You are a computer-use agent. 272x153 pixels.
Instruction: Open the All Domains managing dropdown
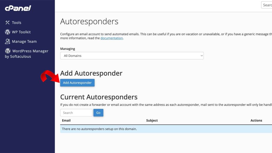[x=132, y=56]
